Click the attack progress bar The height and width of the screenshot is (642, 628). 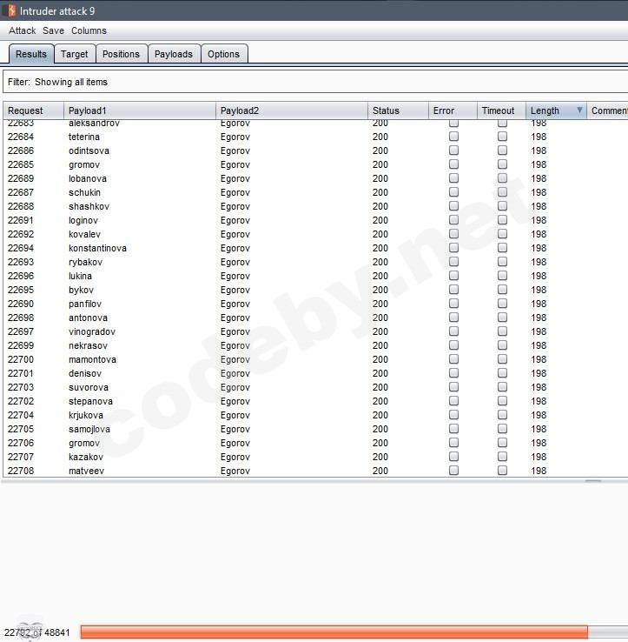tap(354, 632)
